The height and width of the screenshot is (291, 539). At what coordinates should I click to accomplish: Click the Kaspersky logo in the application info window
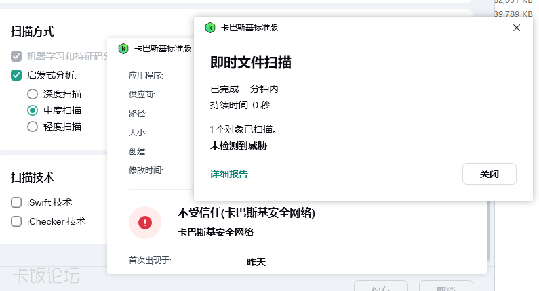tap(123, 49)
